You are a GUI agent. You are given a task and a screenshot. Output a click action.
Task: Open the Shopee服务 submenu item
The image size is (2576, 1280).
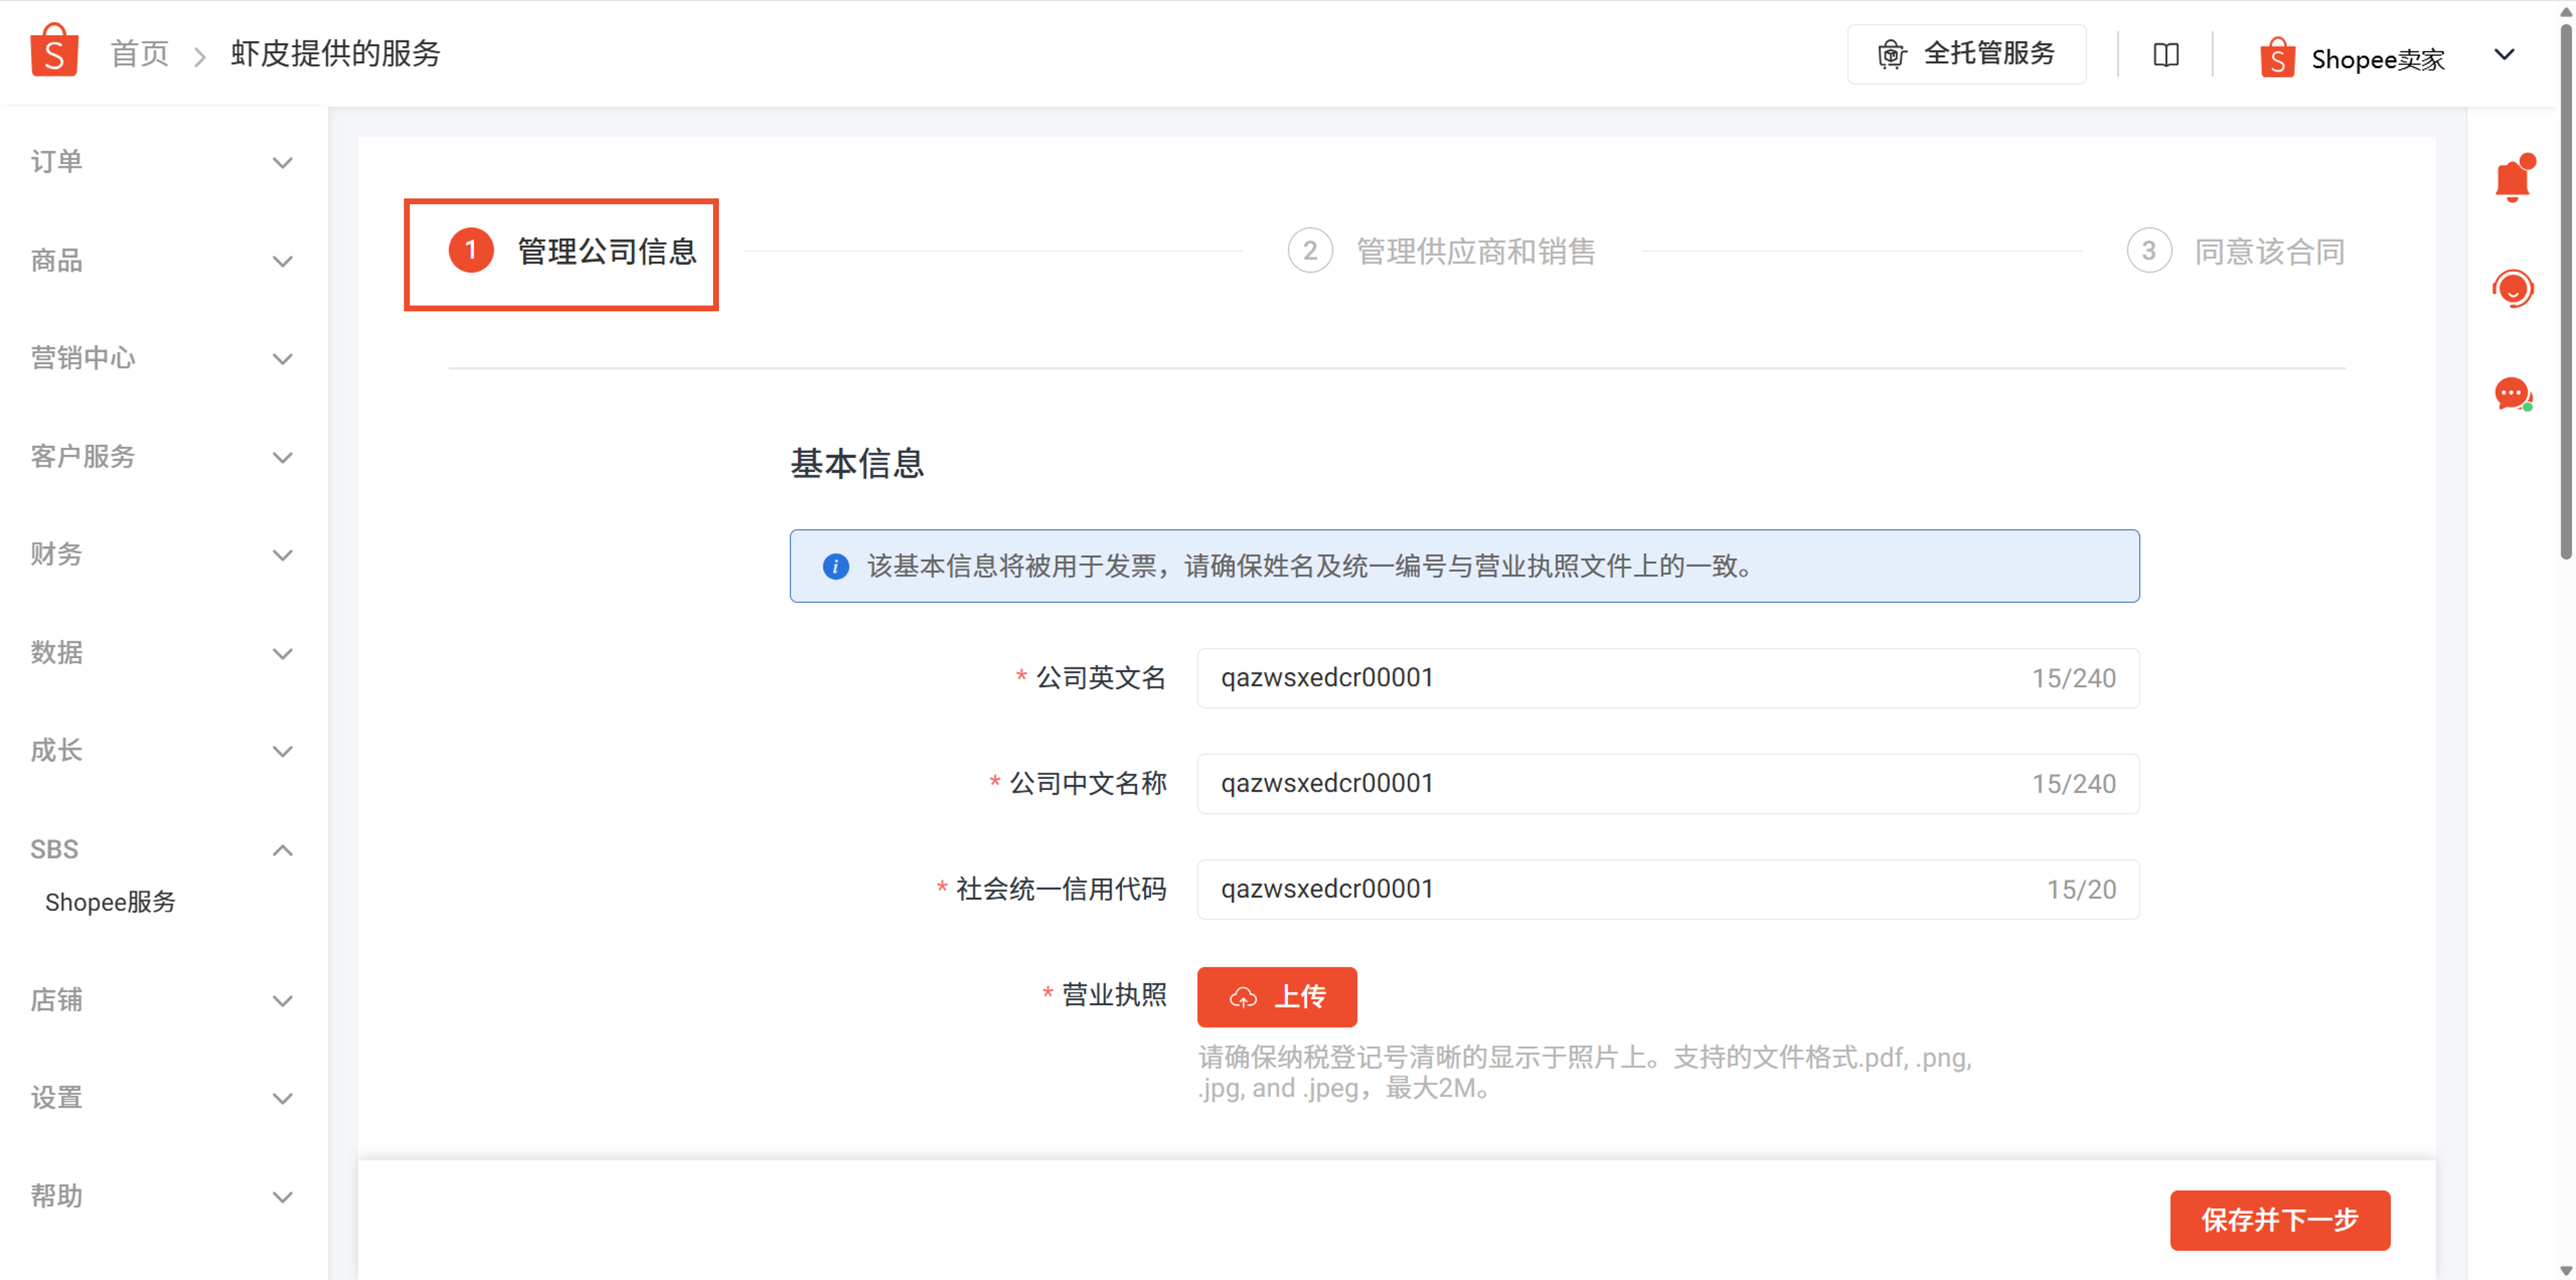tap(110, 902)
